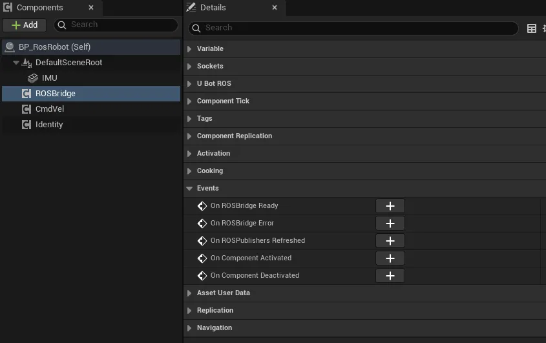The height and width of the screenshot is (343, 546).
Task: Click the ROSBridge component icon
Action: click(x=26, y=94)
